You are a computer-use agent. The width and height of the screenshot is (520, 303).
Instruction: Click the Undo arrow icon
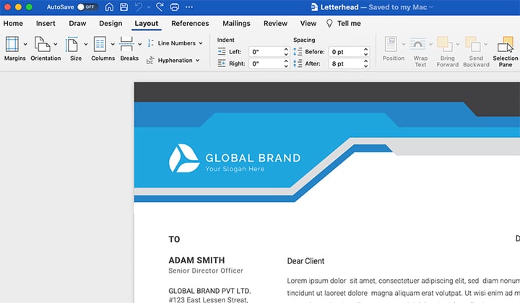pos(139,7)
